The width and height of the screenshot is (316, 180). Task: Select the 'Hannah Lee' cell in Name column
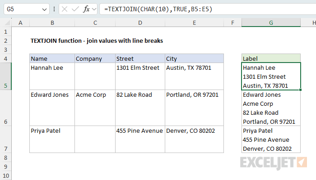click(x=52, y=76)
